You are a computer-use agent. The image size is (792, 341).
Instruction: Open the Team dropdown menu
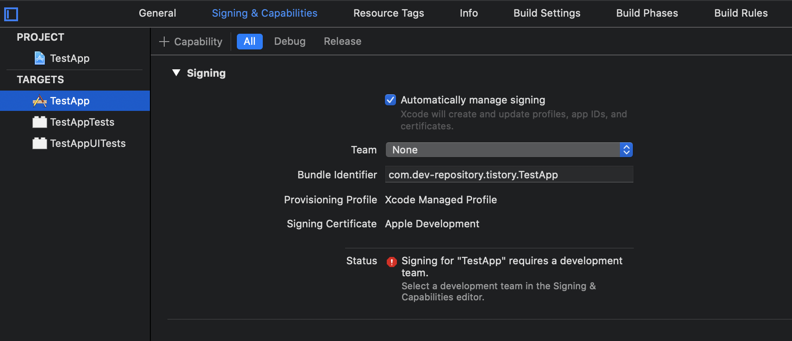pos(502,150)
